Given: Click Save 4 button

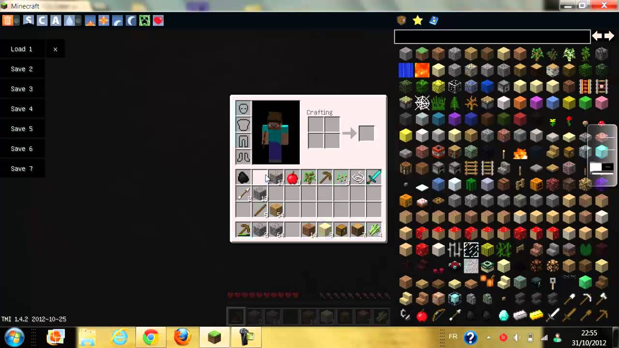Looking at the screenshot, I should click(x=22, y=109).
